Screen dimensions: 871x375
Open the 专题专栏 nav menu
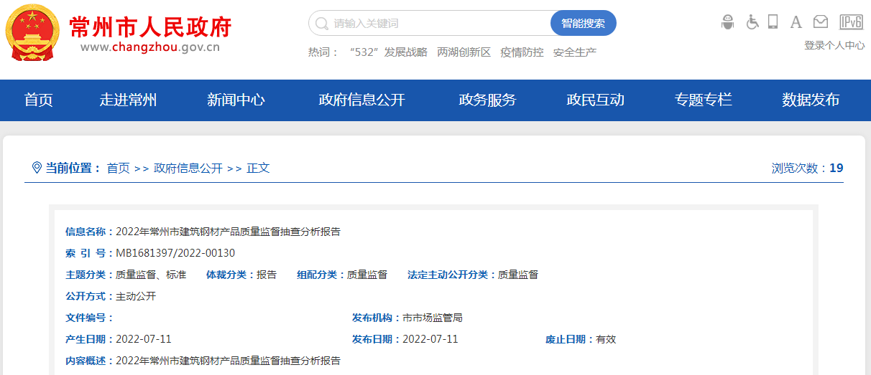click(703, 100)
